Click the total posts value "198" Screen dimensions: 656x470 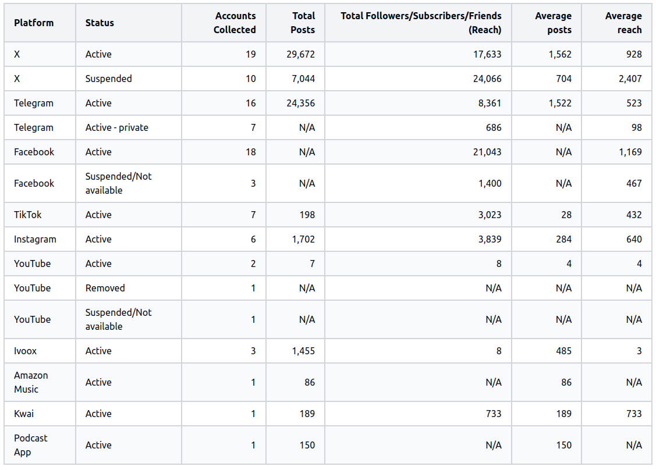coord(307,215)
